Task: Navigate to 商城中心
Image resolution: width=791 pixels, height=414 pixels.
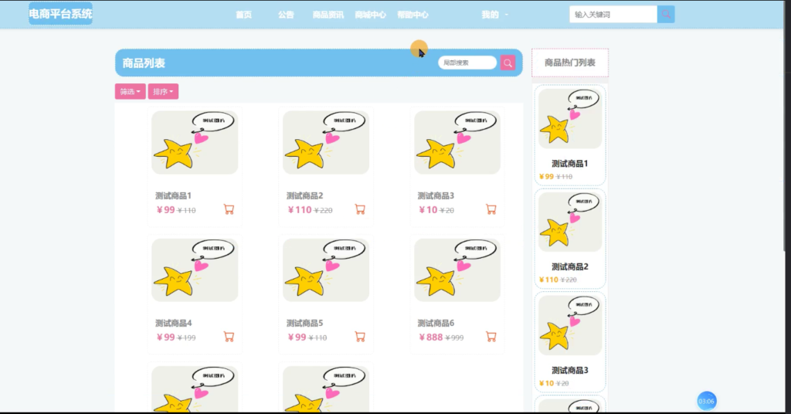Action: pos(370,15)
